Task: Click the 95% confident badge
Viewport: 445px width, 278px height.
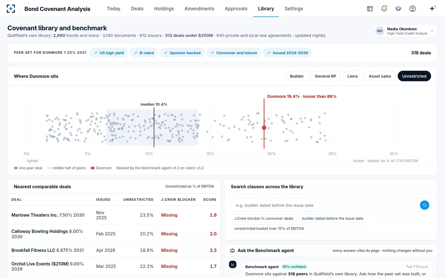Action: 294,267
